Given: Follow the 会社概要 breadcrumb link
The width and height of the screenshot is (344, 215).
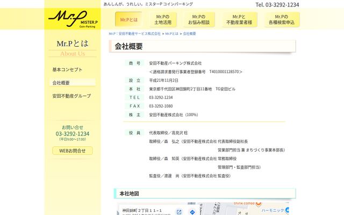Looking at the screenshot, I should [x=189, y=33].
